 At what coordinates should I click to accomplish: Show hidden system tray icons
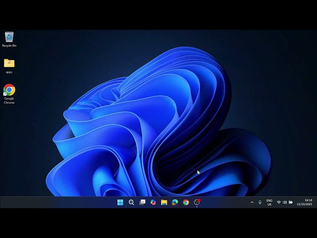pyautogui.click(x=252, y=202)
